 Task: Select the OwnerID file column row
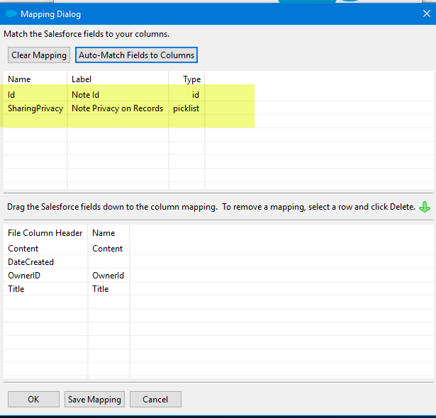[x=218, y=276]
